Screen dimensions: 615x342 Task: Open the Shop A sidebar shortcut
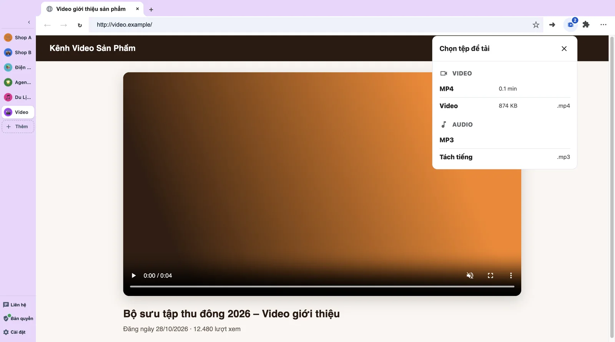(x=18, y=38)
